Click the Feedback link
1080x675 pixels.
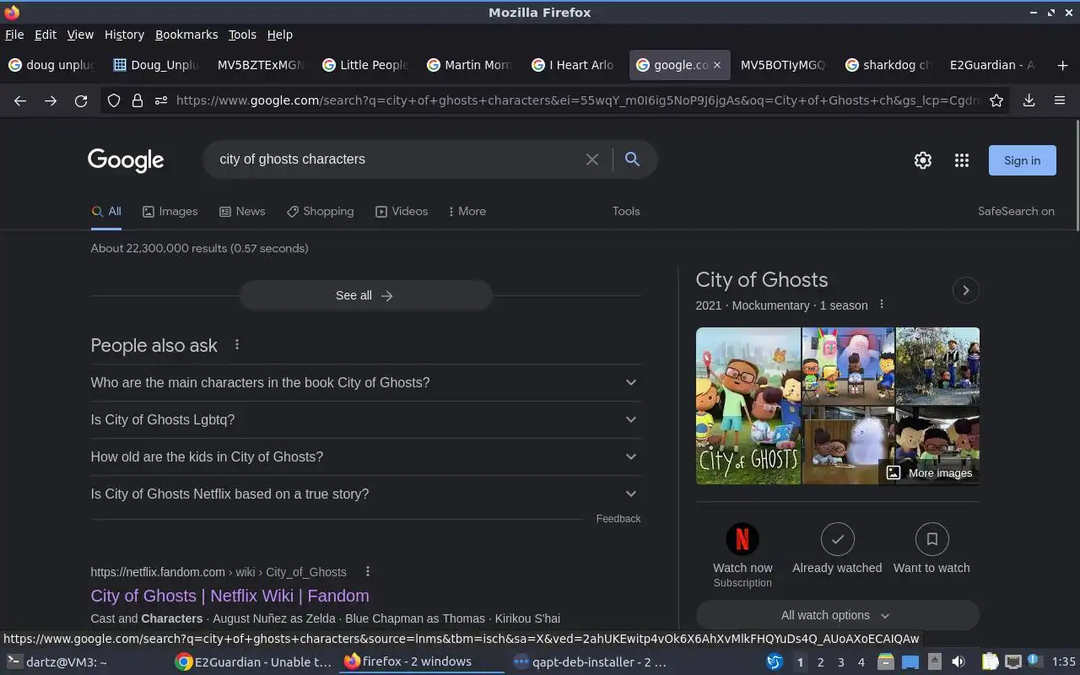618,519
